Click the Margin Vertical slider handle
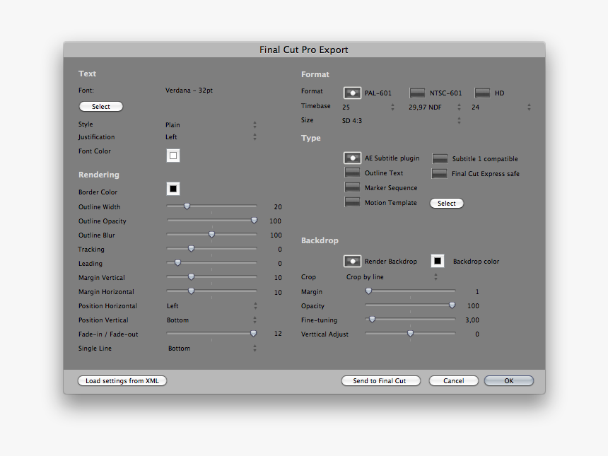Image resolution: width=608 pixels, height=456 pixels. [191, 277]
